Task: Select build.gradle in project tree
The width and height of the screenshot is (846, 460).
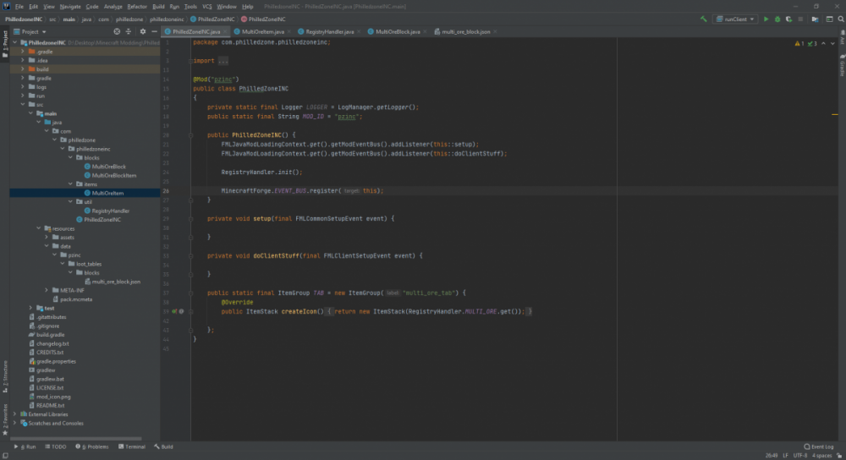Action: tap(50, 335)
